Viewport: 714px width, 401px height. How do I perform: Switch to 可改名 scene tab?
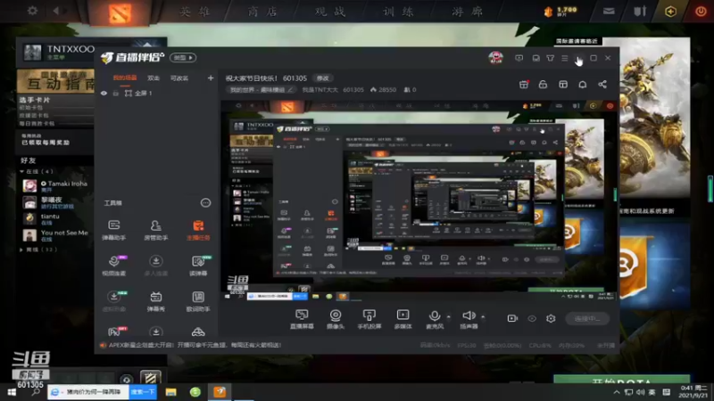click(x=179, y=78)
